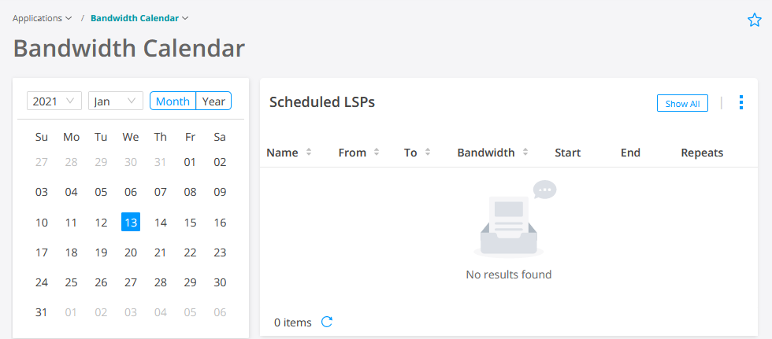The height and width of the screenshot is (339, 772).
Task: Pick January 01 on the calendar
Action: point(190,163)
